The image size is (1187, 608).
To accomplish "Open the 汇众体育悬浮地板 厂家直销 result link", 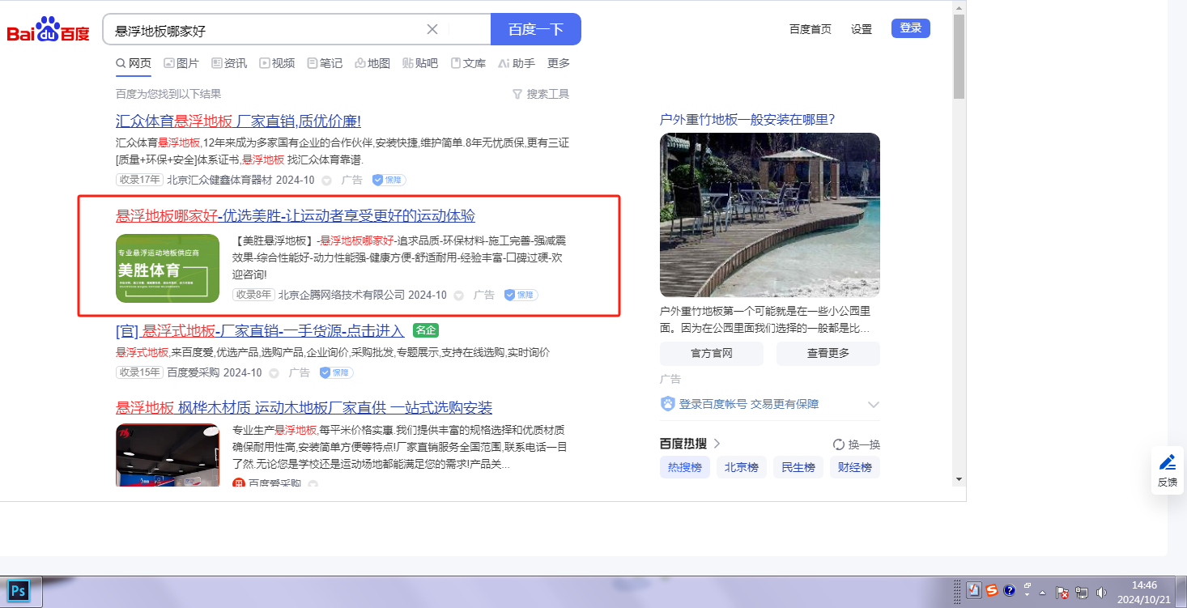I will coord(238,121).
